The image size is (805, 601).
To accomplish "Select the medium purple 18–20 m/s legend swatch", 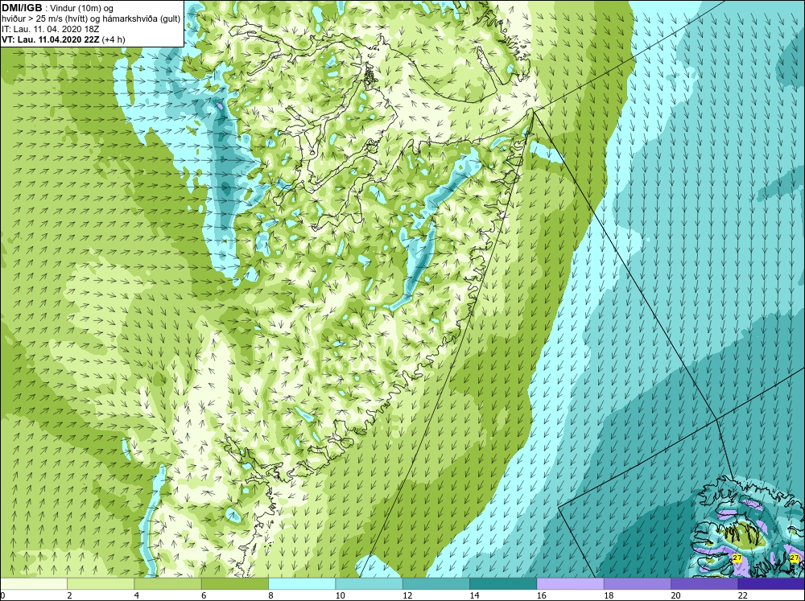I will [x=637, y=584].
